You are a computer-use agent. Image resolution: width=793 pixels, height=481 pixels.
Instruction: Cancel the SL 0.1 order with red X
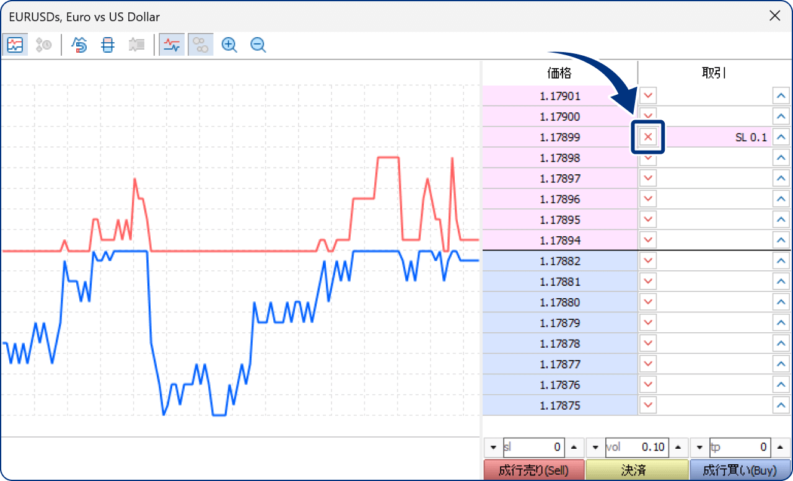648,137
